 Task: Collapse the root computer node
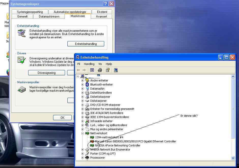(x=78, y=76)
